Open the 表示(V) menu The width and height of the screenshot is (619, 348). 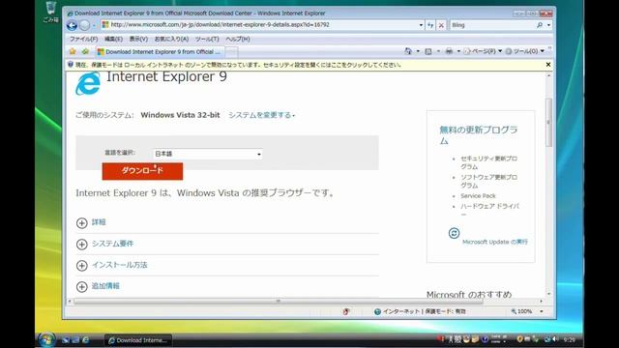pyautogui.click(x=138, y=39)
